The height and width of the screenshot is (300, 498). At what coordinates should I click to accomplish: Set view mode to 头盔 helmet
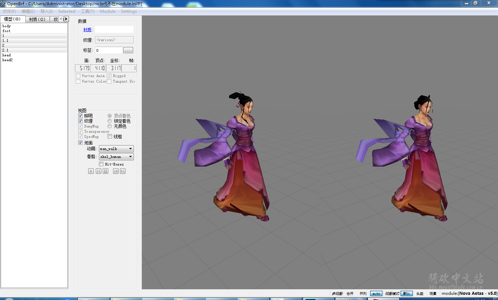click(x=420, y=293)
